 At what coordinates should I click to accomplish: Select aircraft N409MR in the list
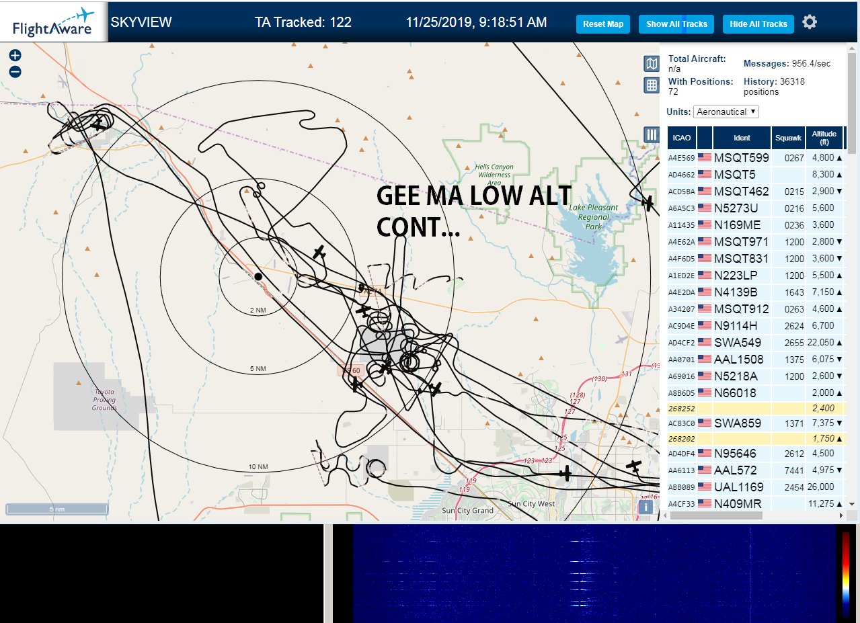click(x=756, y=503)
